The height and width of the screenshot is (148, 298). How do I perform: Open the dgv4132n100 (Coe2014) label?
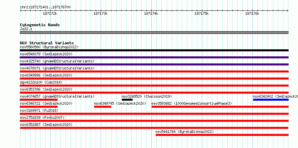pos(41,82)
